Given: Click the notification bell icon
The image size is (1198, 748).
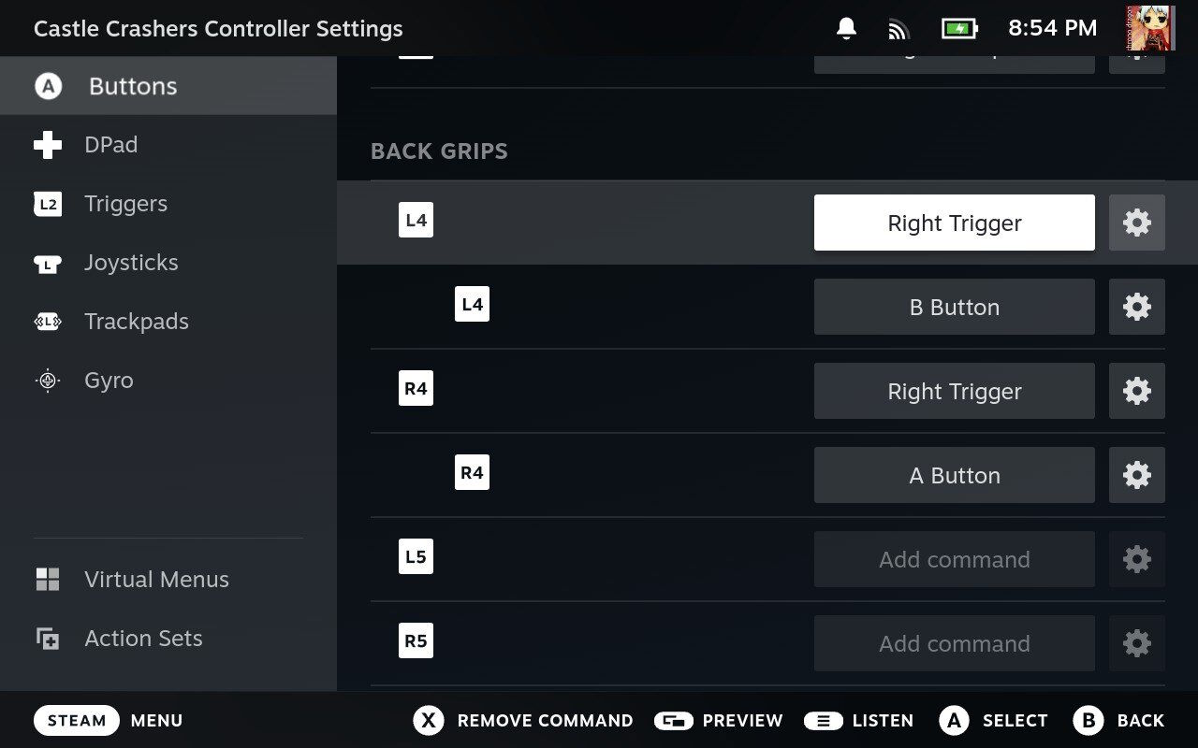Looking at the screenshot, I should [846, 29].
